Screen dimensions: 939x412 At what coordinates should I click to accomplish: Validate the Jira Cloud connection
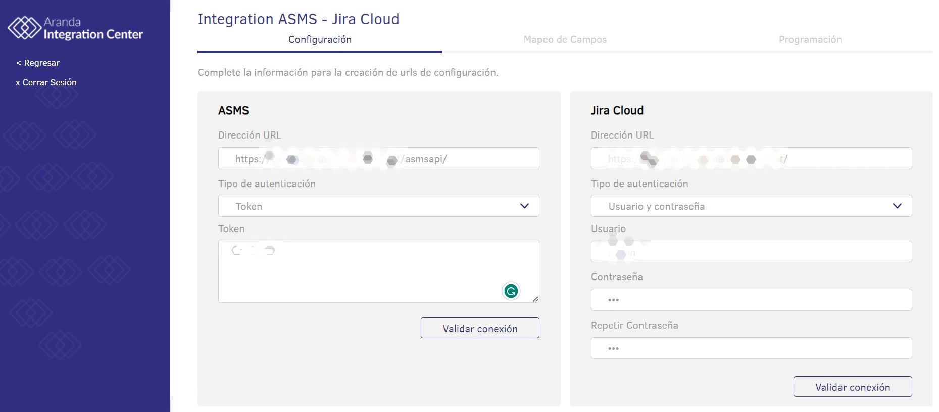click(853, 387)
